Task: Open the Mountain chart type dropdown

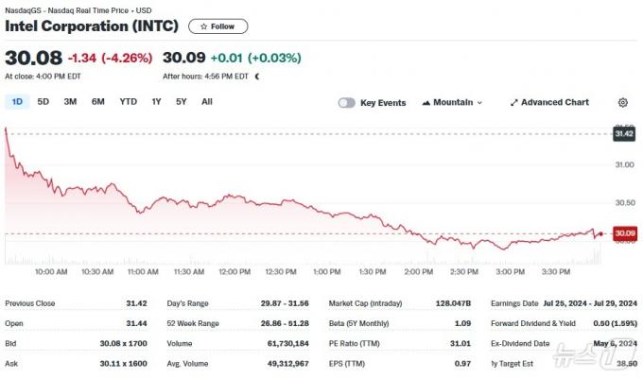Action: coord(452,102)
